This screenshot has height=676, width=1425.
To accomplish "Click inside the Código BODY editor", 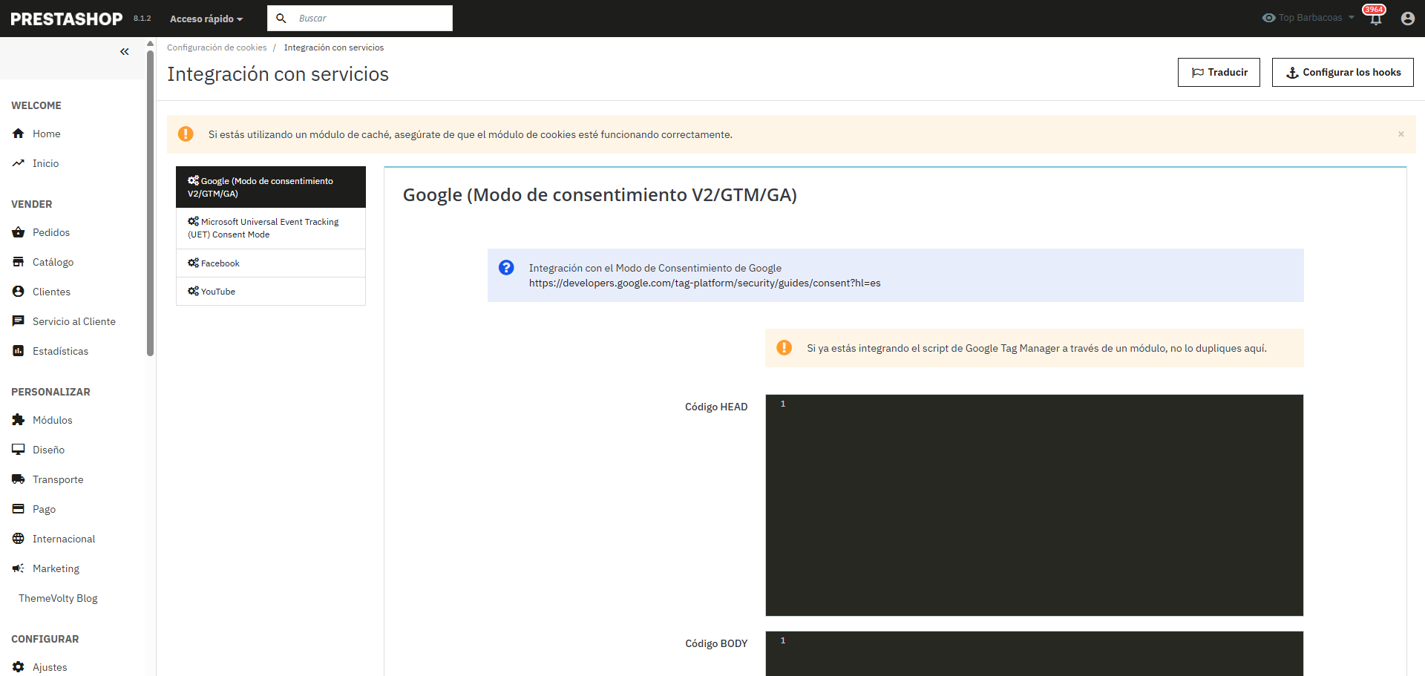I will pyautogui.click(x=1035, y=654).
